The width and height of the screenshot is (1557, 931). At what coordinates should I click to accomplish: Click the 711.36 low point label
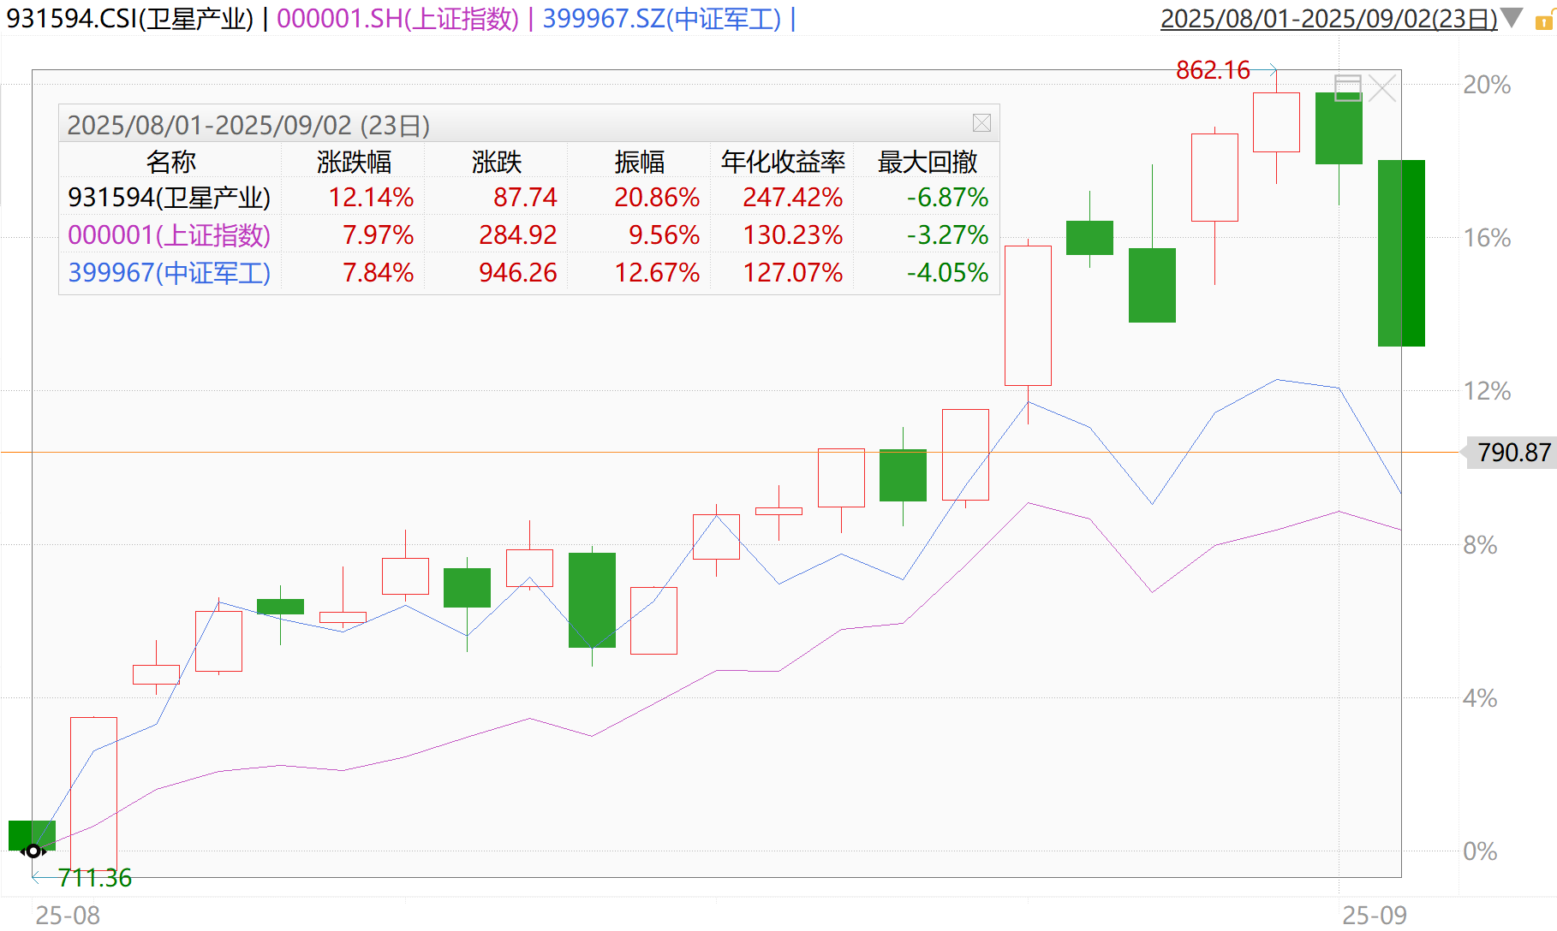tap(97, 877)
